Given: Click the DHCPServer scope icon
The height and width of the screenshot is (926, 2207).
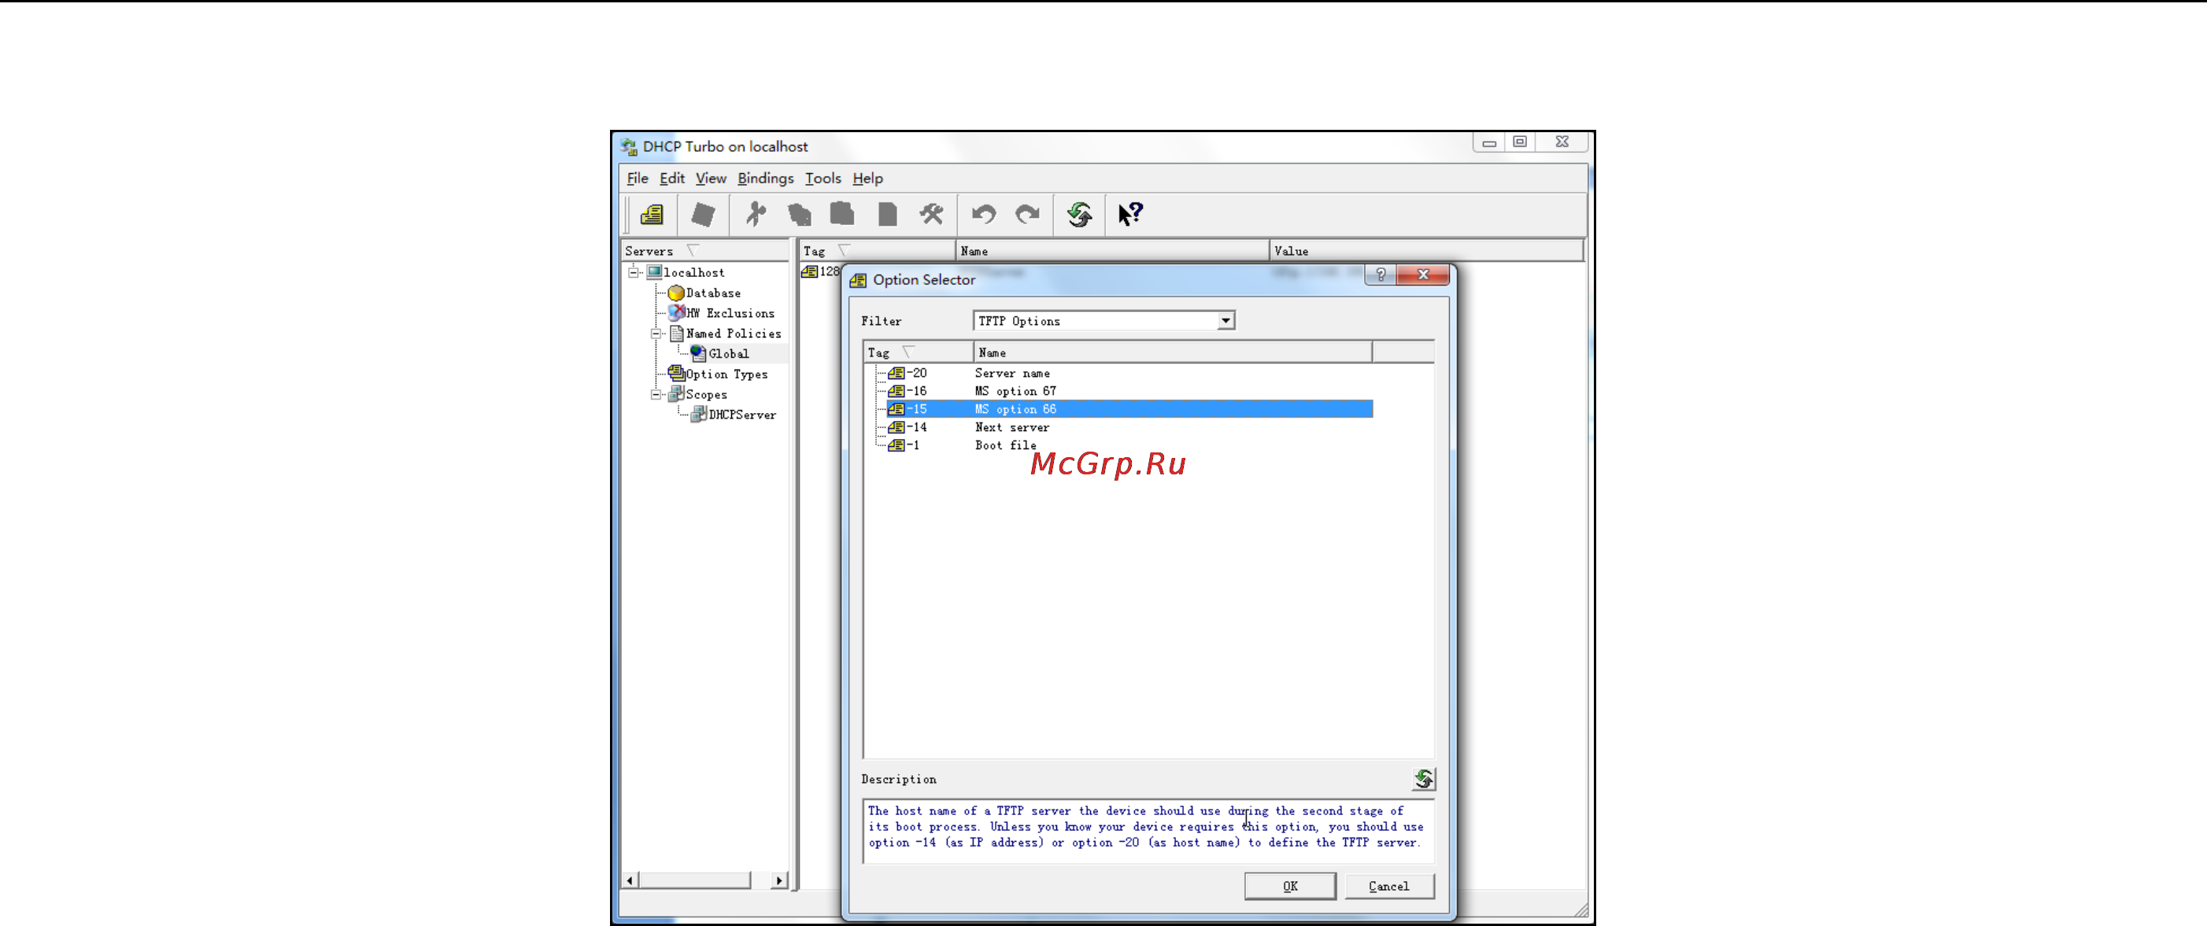Looking at the screenshot, I should tap(698, 415).
